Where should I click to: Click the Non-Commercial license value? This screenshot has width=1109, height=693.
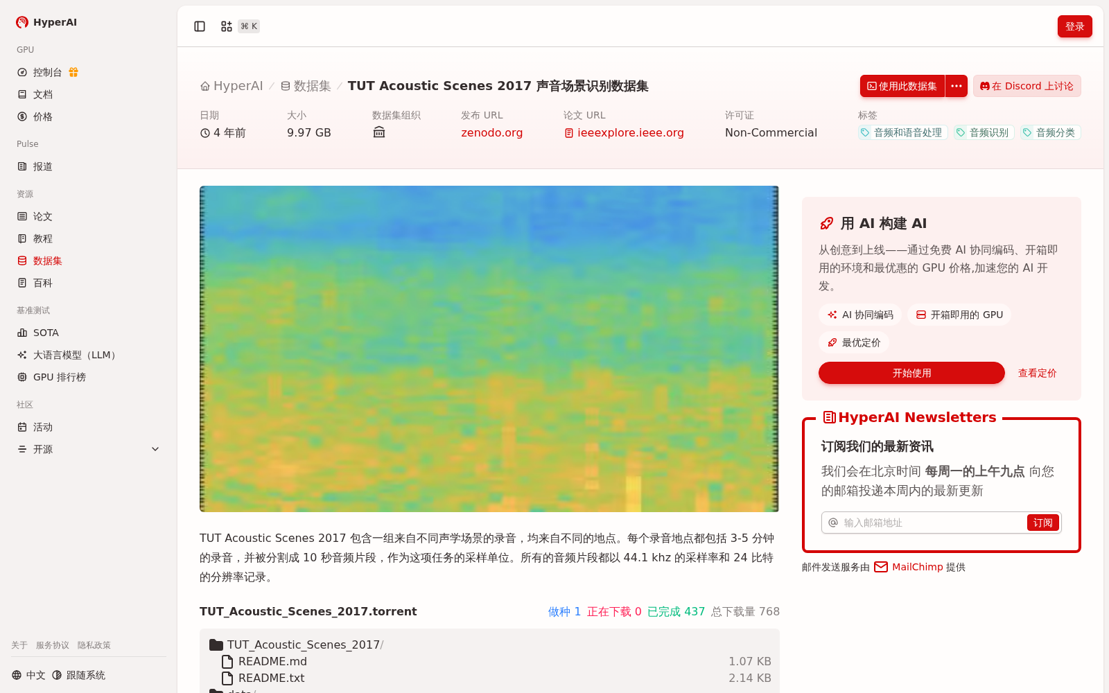[x=771, y=132]
